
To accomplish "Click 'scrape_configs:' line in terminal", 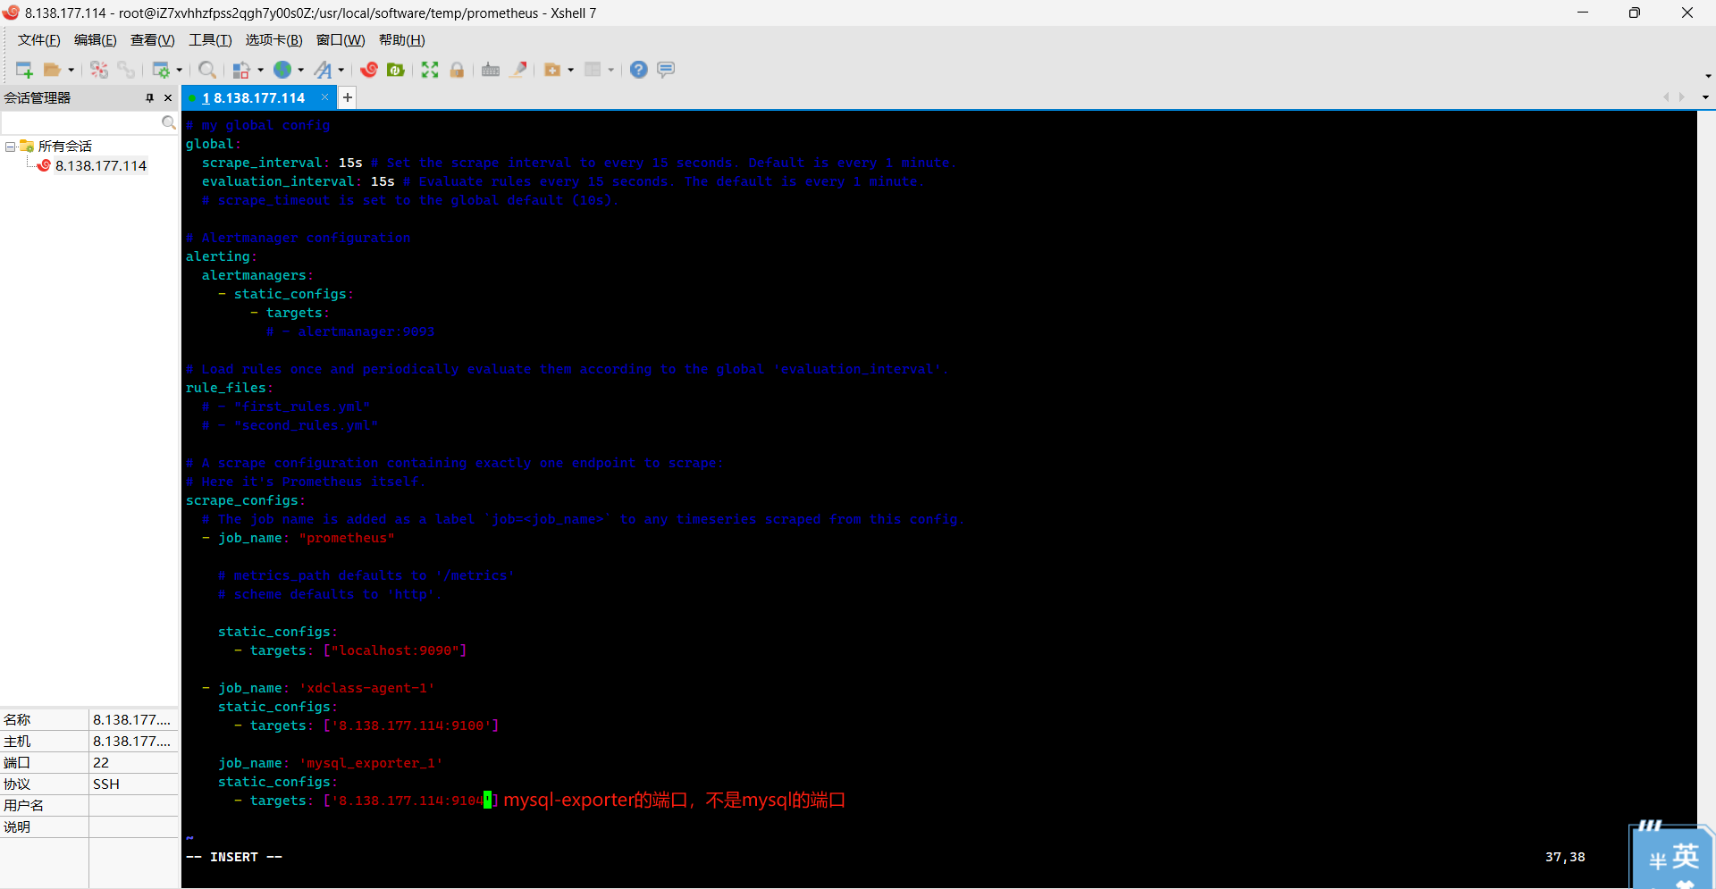I will pos(246,501).
